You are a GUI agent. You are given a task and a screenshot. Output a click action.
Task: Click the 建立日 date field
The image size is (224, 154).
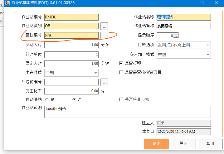(183, 132)
